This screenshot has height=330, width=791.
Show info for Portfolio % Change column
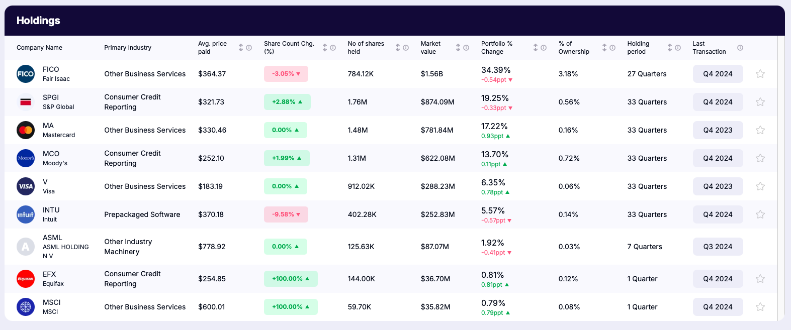[544, 48]
